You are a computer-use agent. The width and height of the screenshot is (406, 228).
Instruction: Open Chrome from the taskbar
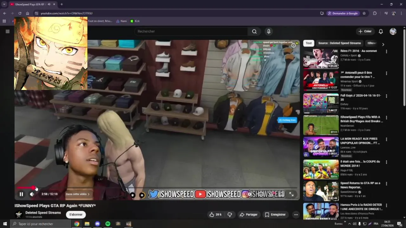tap(77, 224)
